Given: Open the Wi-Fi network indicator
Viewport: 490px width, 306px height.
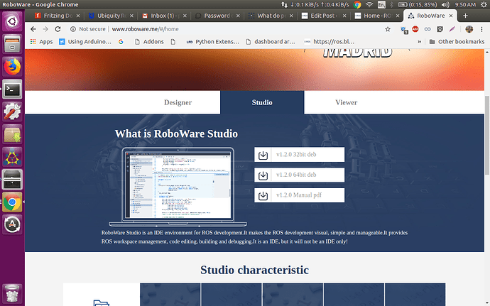Looking at the screenshot, I should pyautogui.click(x=369, y=4).
